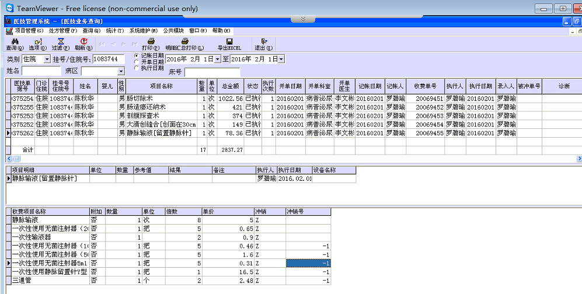This screenshot has width=582, height=294.
Task: Click the execution date cell 2016.02.01
Action: 295,178
